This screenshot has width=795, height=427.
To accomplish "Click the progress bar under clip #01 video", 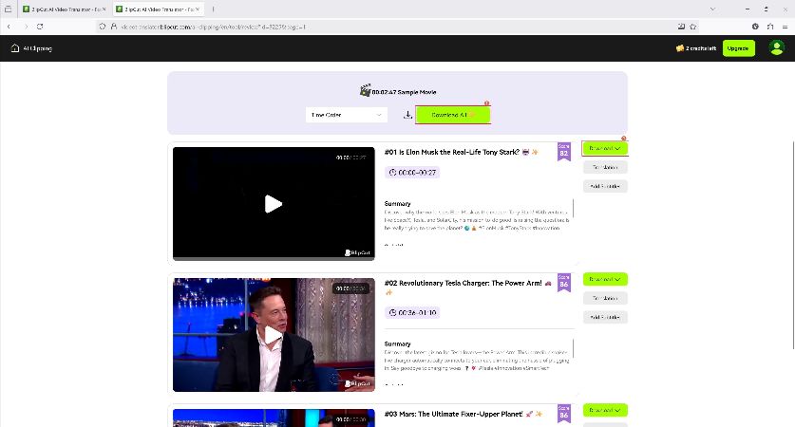I will pos(274,258).
